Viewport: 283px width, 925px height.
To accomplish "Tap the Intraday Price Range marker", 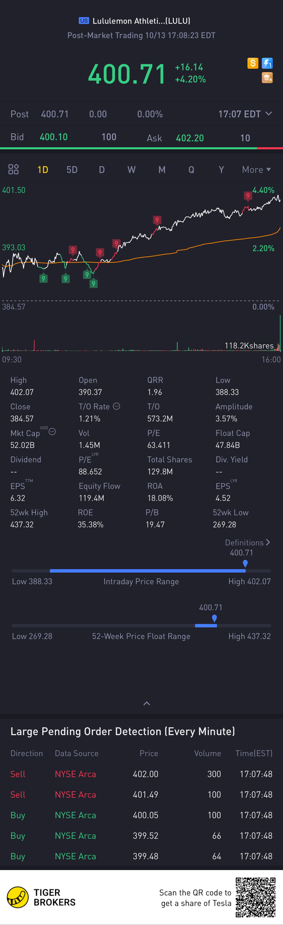I will pos(245,563).
